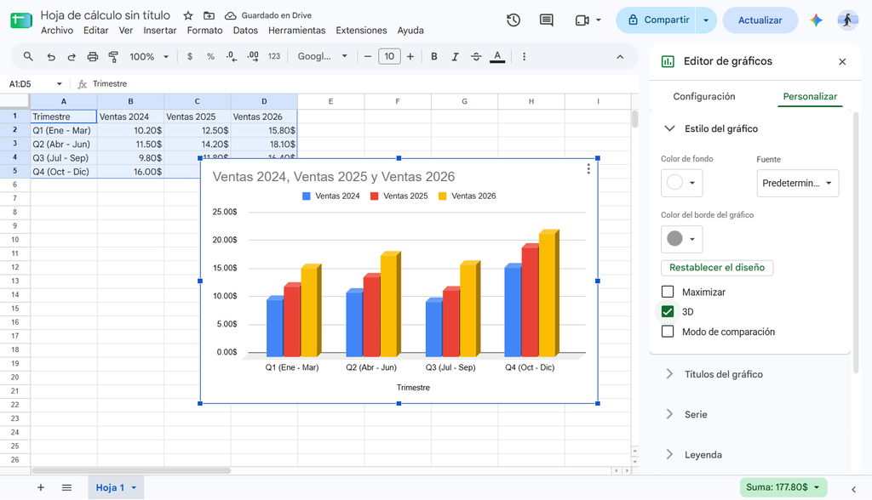Viewport: 872px width, 500px height.
Task: Apply strikethrough formatting
Action: click(476, 56)
